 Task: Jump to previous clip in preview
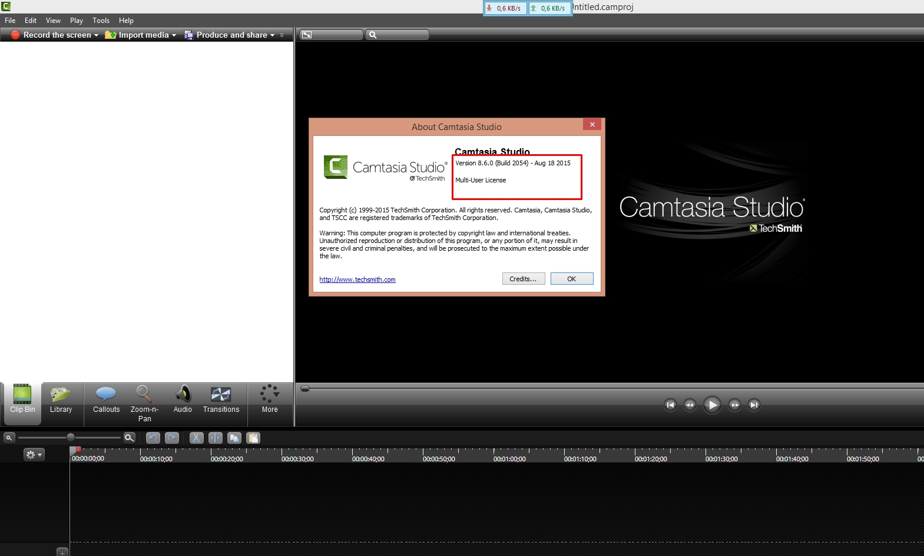[670, 405]
